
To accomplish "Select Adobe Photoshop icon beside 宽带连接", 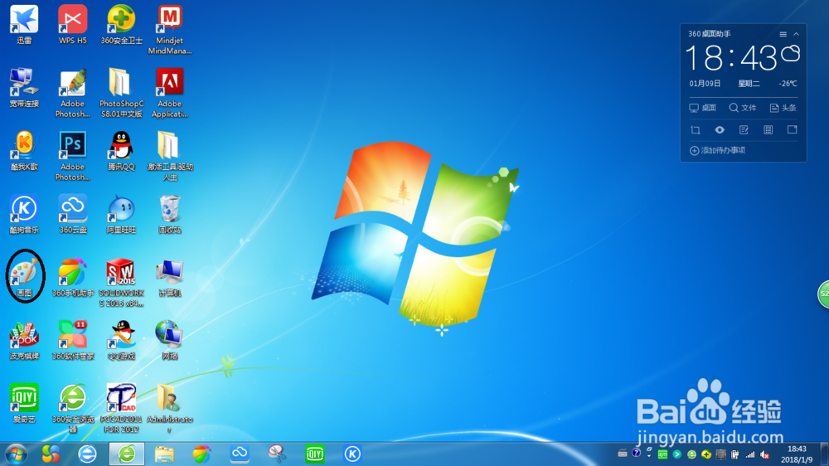I will point(72,93).
